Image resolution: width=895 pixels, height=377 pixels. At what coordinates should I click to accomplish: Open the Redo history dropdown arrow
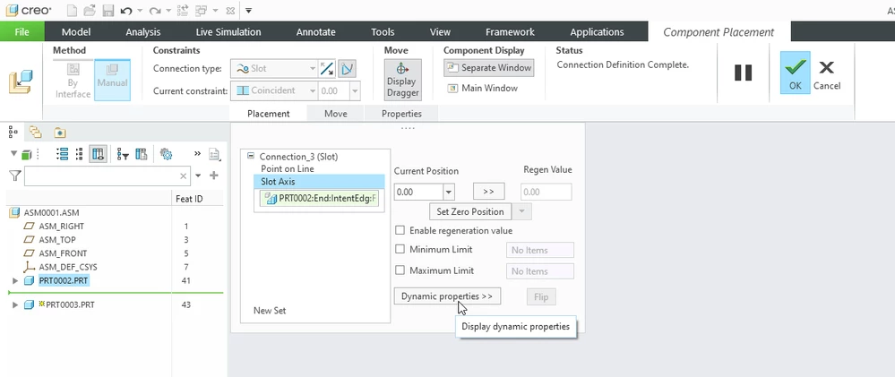[x=168, y=11]
